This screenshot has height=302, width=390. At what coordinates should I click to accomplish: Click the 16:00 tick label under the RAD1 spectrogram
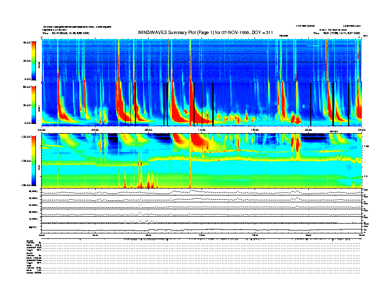point(255,130)
